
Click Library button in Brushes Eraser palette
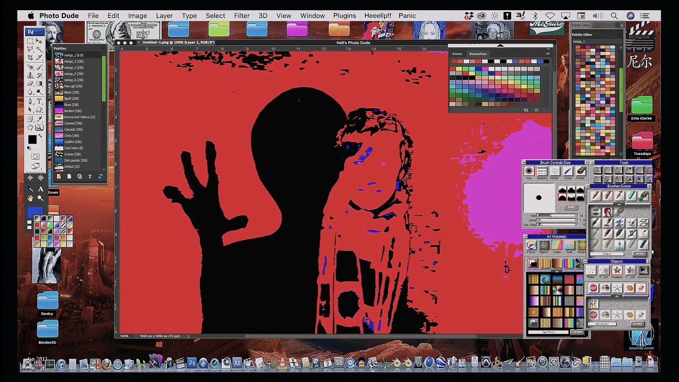639,254
